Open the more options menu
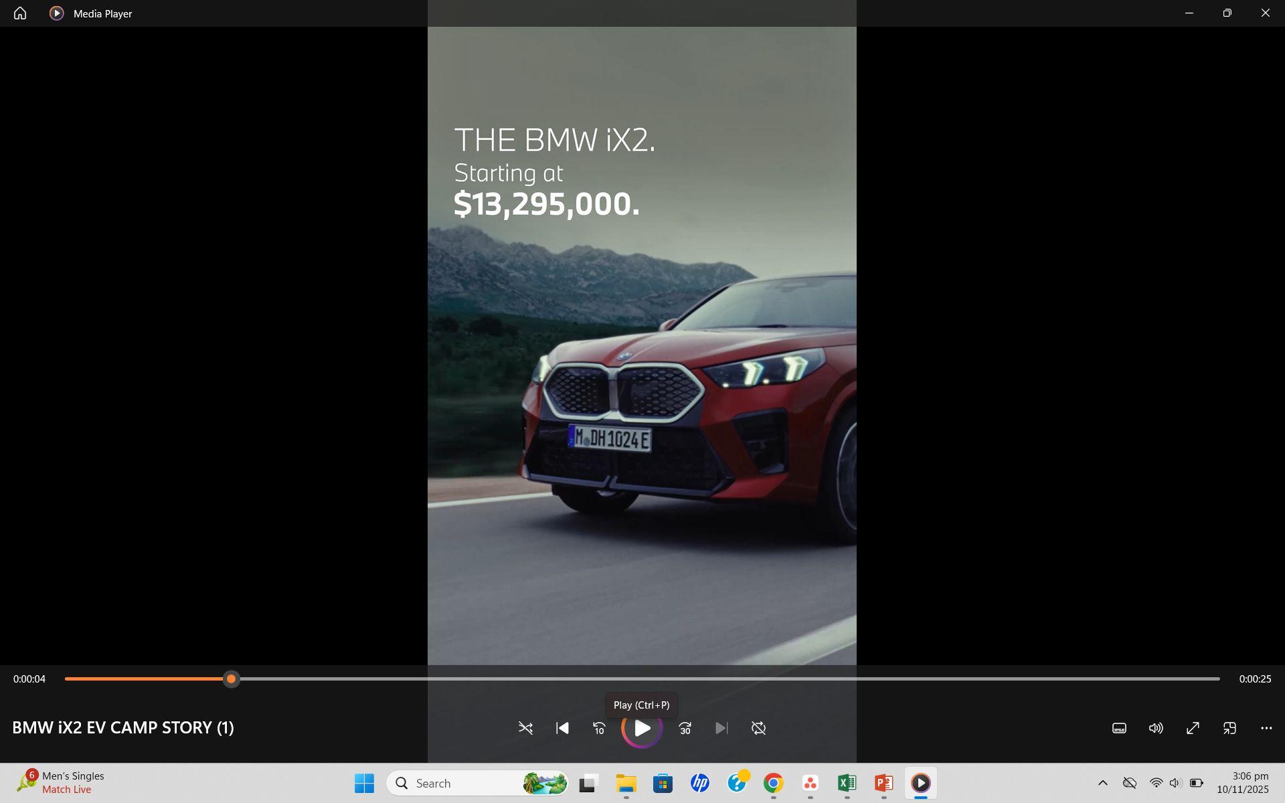The width and height of the screenshot is (1285, 803). pyautogui.click(x=1266, y=728)
